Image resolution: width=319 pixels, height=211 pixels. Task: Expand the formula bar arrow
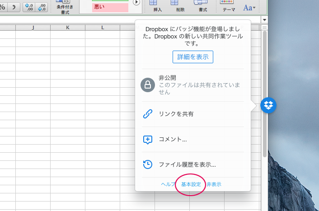point(264,20)
